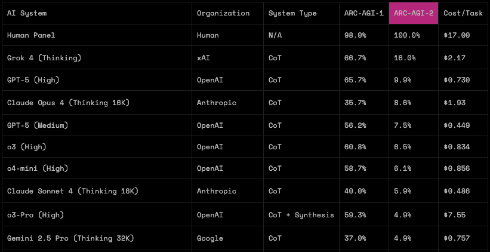Select the o4-mini (High) row

tap(37, 168)
